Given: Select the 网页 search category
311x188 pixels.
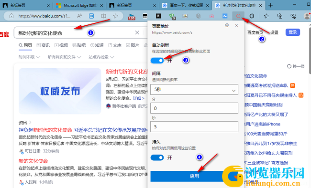Looking at the screenshot, I should [25, 45].
